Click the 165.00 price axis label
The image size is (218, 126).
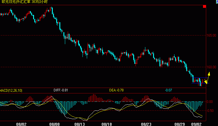(211, 35)
